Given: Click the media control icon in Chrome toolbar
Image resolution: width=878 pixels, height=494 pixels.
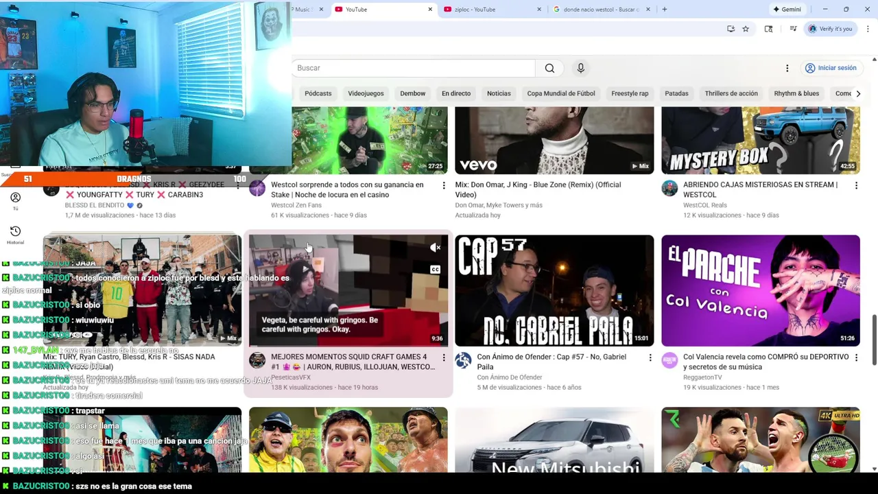Looking at the screenshot, I should click(x=793, y=29).
